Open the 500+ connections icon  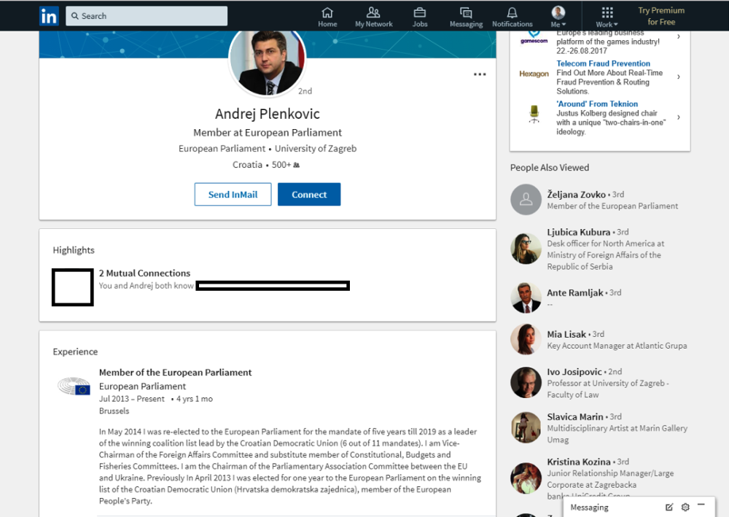[297, 165]
